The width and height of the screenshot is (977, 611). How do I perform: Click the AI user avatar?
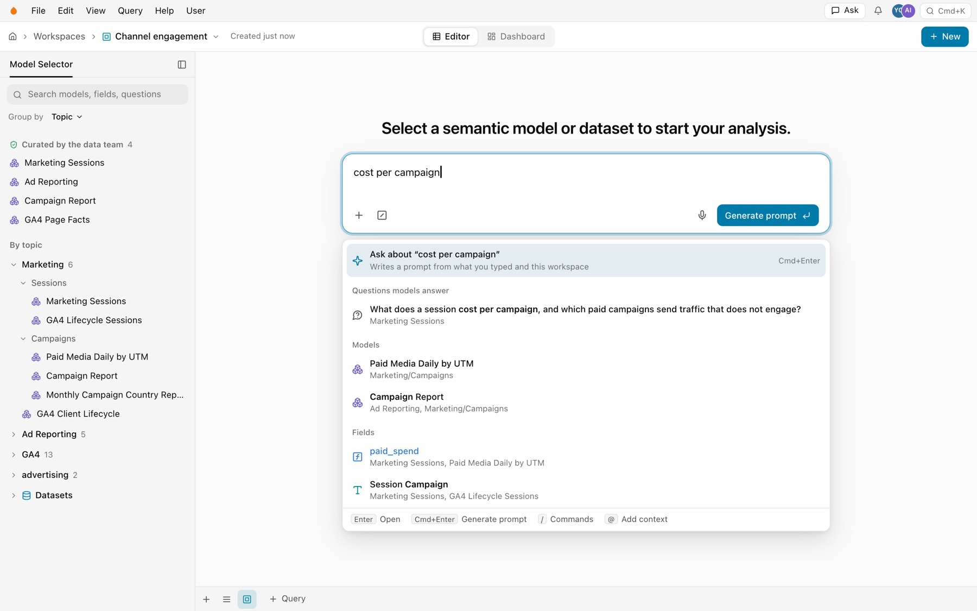909,11
